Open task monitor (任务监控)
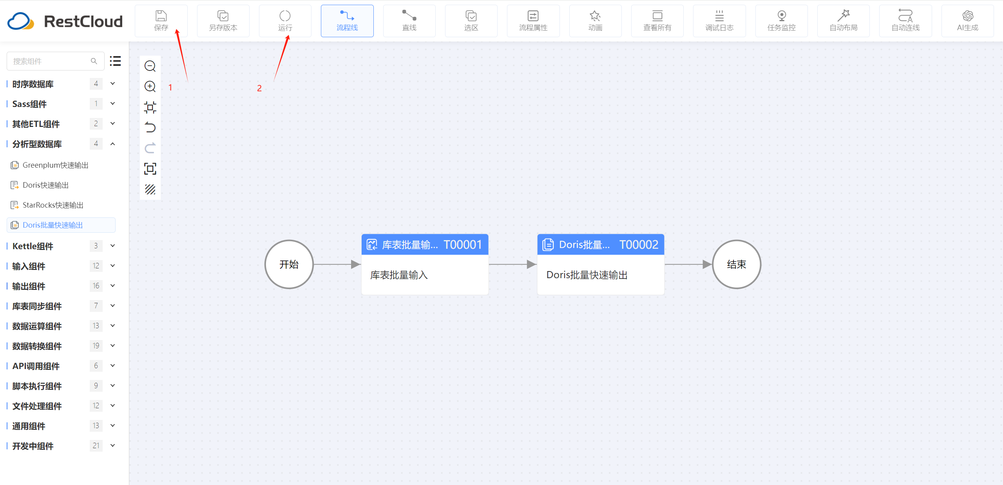Image resolution: width=1003 pixels, height=485 pixels. pos(781,21)
